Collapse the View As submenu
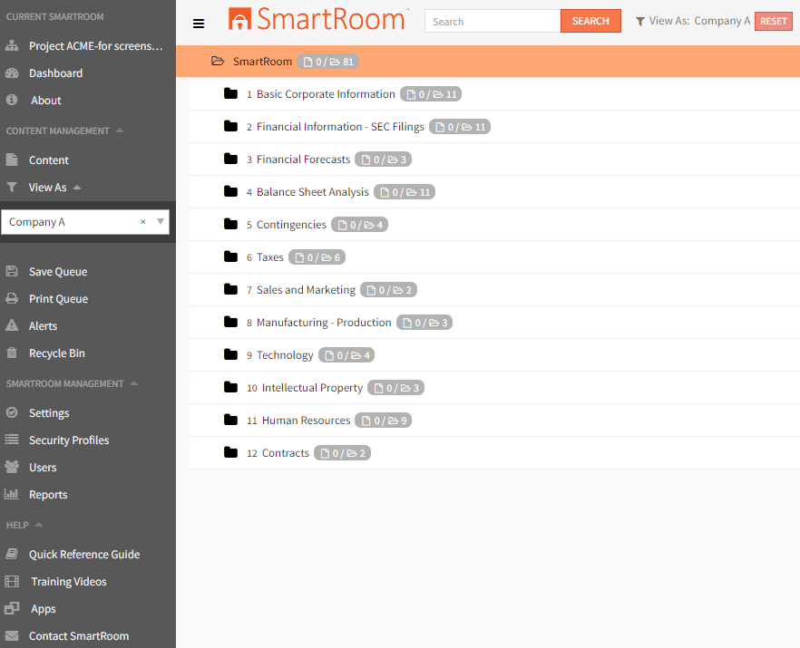This screenshot has height=648, width=800. click(77, 188)
